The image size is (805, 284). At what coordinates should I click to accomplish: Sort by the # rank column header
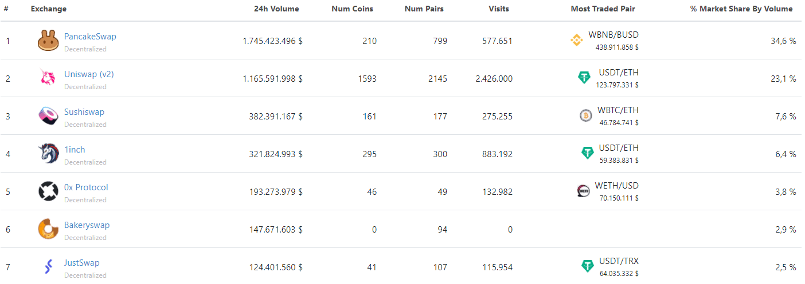tap(6, 9)
